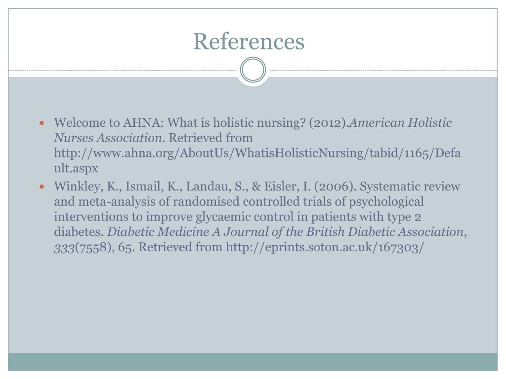Open the eprints.soton.ac.uk/167303 link
The width and height of the screenshot is (506, 379).
325,248
